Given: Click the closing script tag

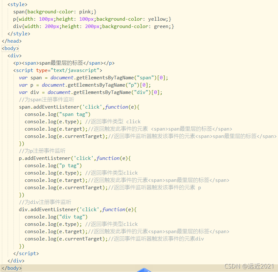Looking at the screenshot, I should 26,254.
